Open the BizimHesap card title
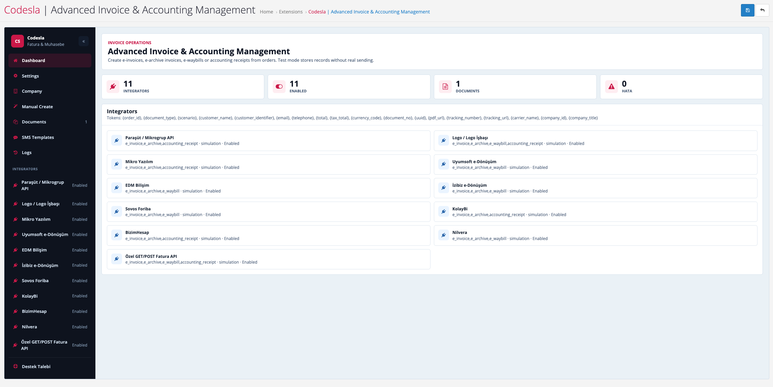 tap(137, 232)
